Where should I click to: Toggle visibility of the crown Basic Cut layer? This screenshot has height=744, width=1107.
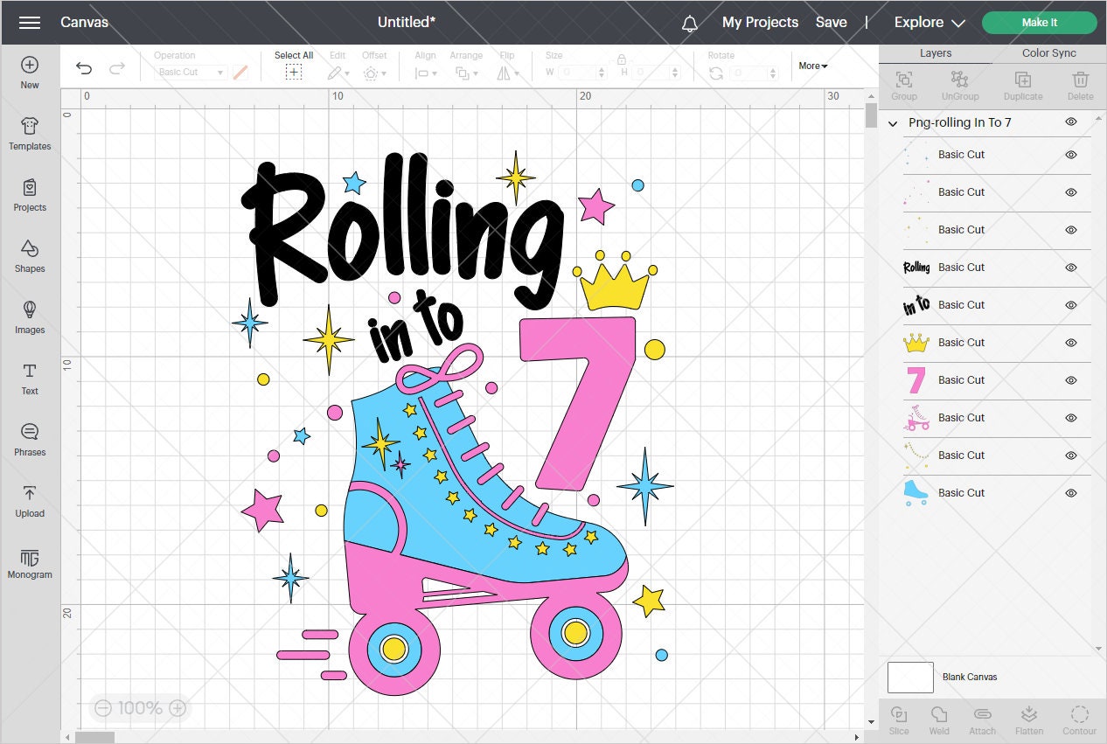point(1070,343)
